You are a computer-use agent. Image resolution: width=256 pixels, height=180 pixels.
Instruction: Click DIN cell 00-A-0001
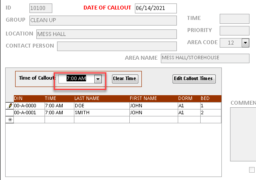point(29,112)
